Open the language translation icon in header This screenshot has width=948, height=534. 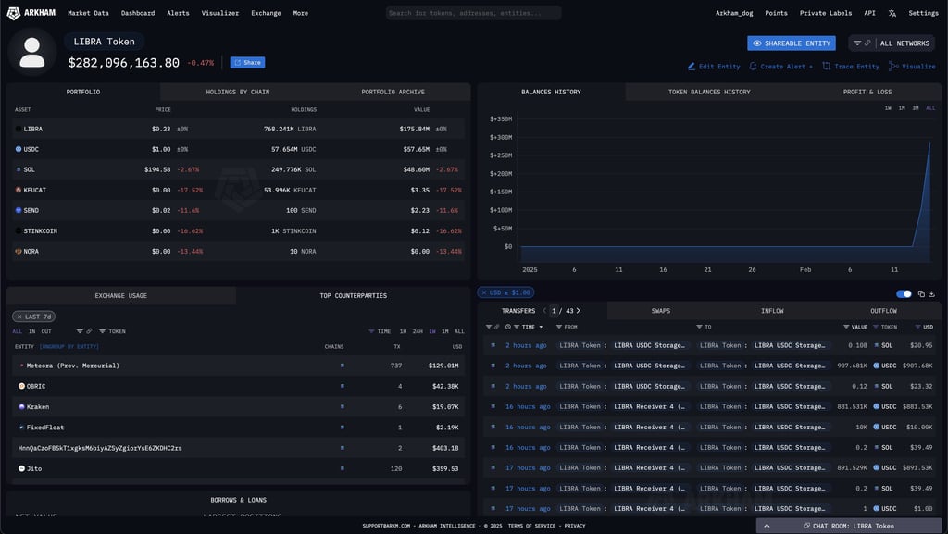tap(892, 13)
